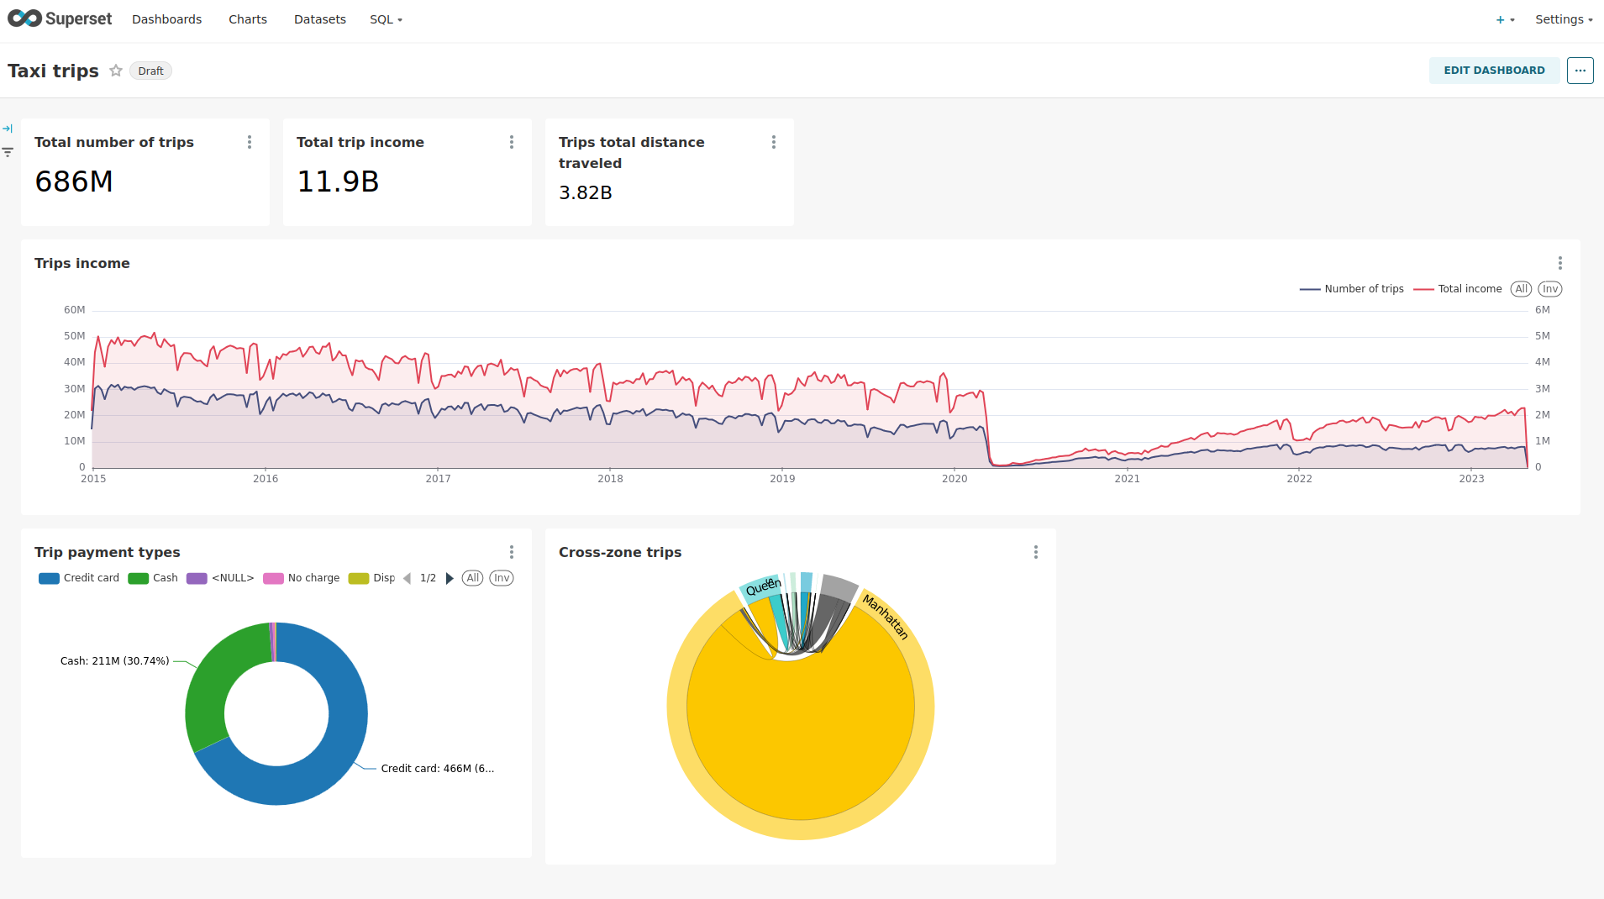
Task: Open the filter icon in left sidebar
Action: [8, 152]
